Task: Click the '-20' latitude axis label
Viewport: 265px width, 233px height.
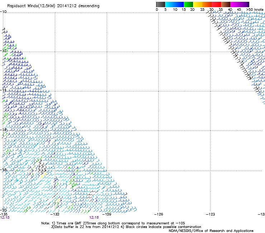Action: [x=3, y=210]
